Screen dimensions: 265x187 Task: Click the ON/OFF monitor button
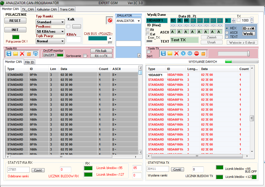click(x=49, y=55)
